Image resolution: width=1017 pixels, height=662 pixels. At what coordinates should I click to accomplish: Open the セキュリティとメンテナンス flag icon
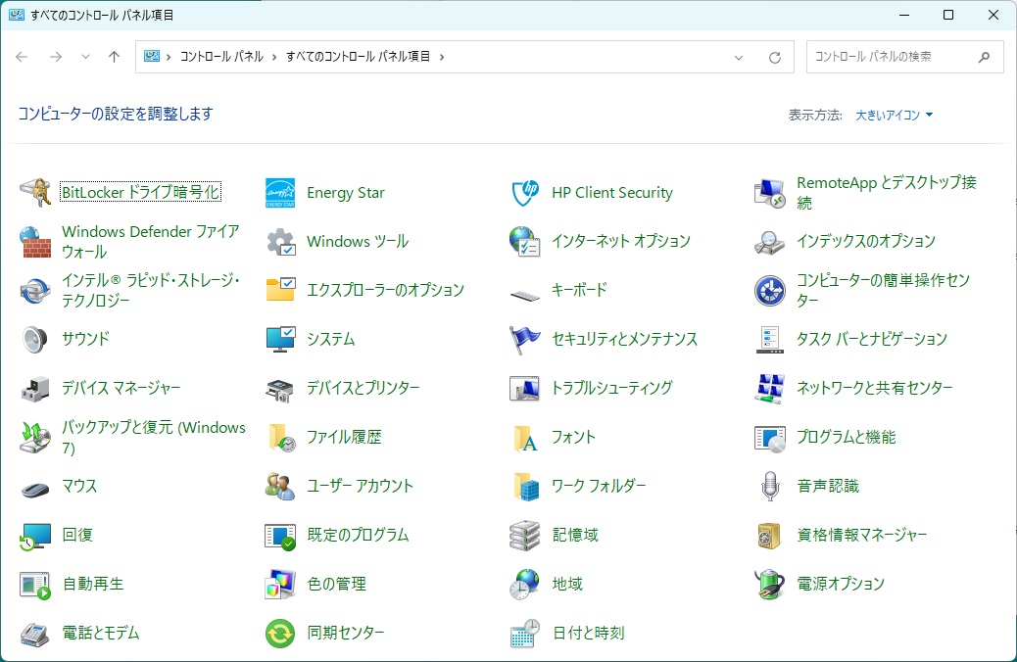525,339
